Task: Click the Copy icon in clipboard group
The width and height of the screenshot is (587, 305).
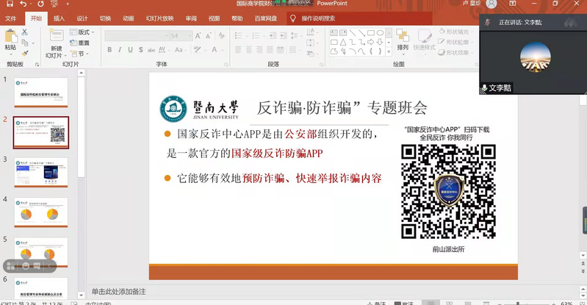Action: tap(25, 43)
